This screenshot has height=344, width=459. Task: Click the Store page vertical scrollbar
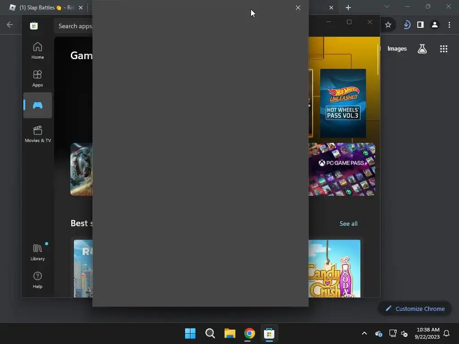pyautogui.click(x=378, y=60)
